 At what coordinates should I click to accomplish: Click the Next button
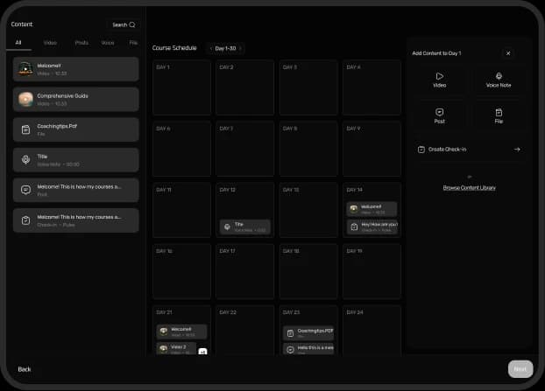520,369
